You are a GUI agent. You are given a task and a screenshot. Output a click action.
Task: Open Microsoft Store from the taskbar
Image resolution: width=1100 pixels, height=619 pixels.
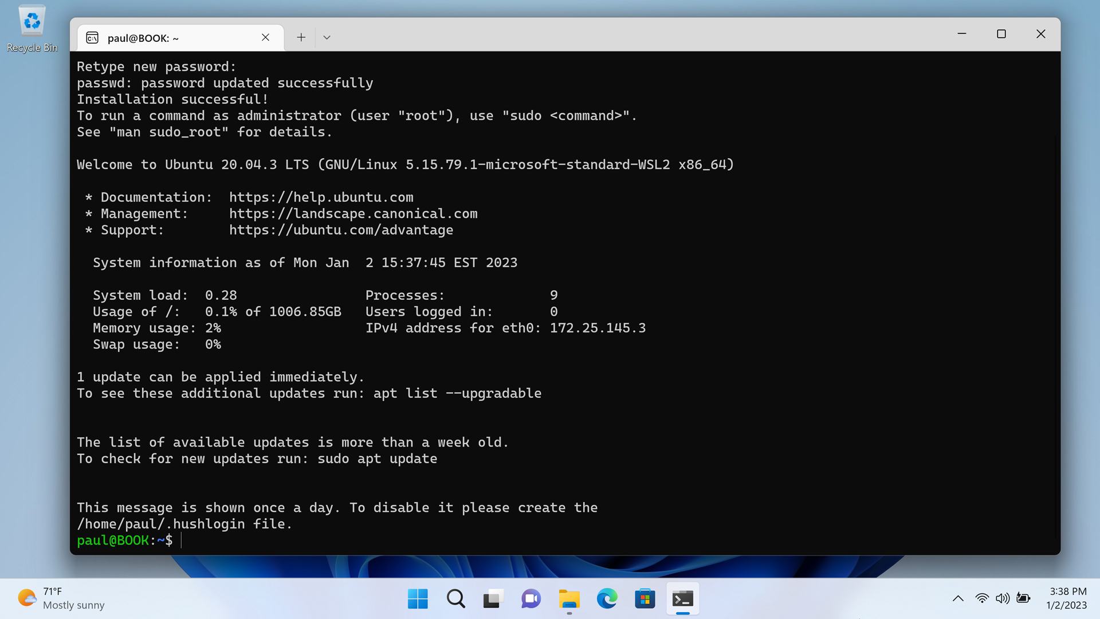(645, 599)
